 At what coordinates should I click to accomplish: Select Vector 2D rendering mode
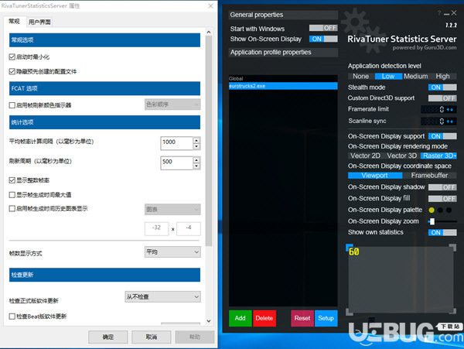pos(366,156)
